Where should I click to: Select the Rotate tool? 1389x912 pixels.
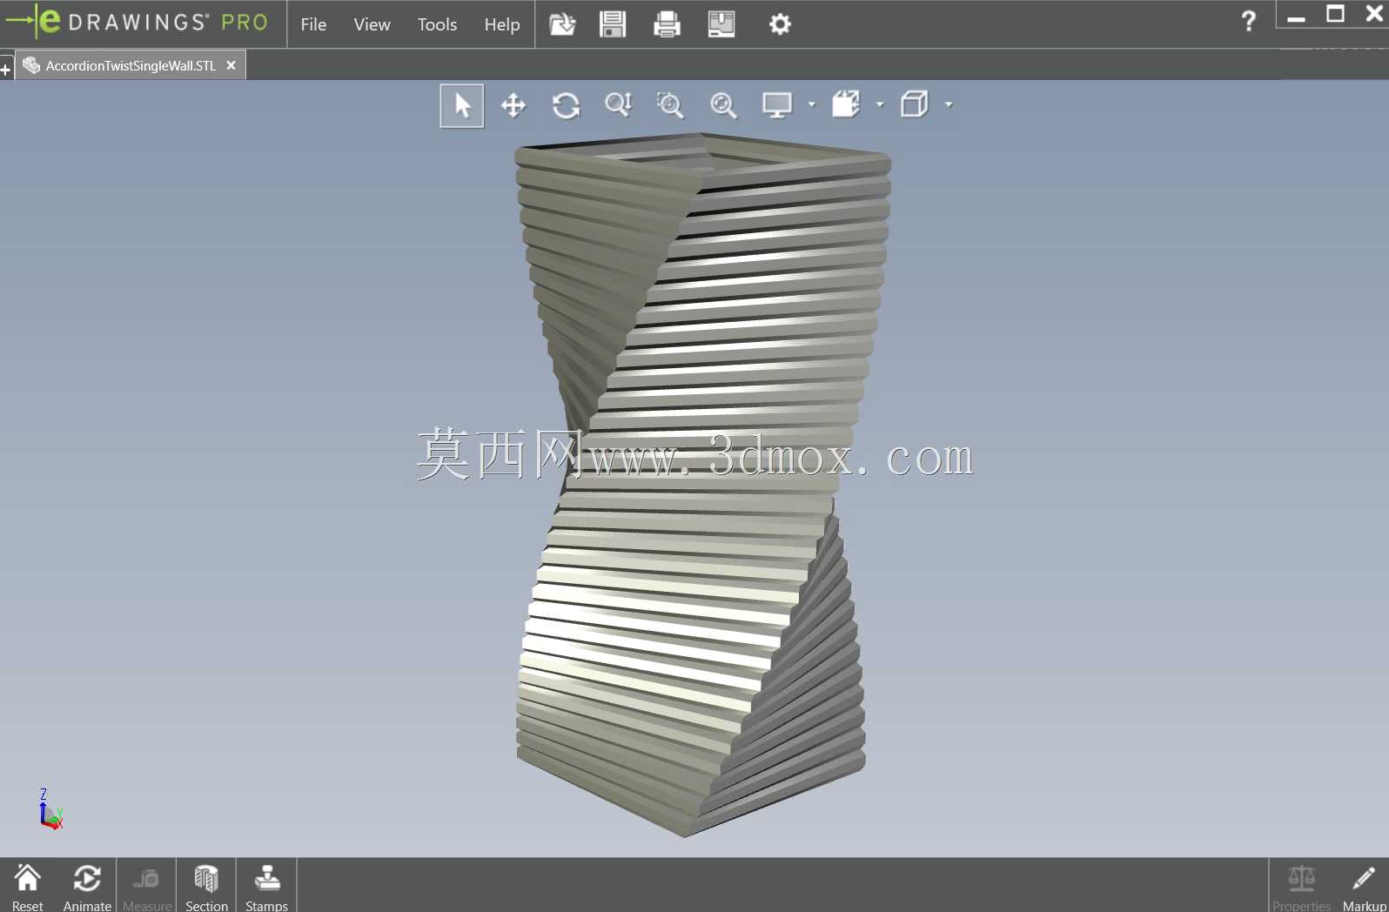pos(567,106)
